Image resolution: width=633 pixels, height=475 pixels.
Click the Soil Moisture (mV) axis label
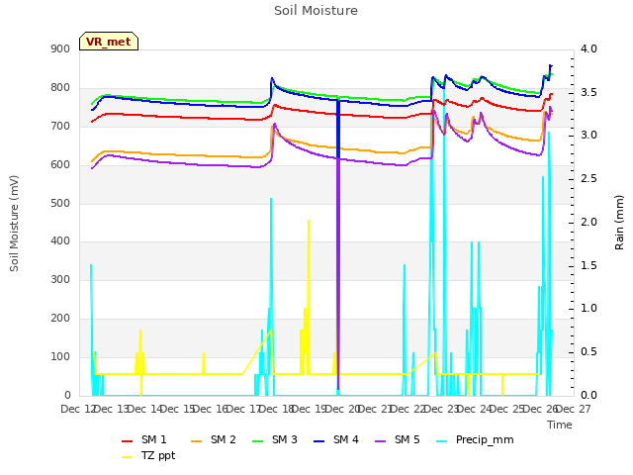coord(14,224)
